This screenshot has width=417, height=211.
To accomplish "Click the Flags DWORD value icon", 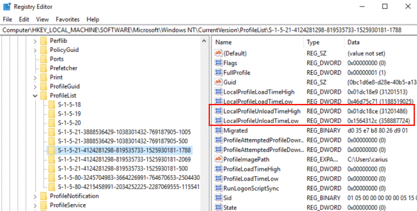I will (218, 63).
